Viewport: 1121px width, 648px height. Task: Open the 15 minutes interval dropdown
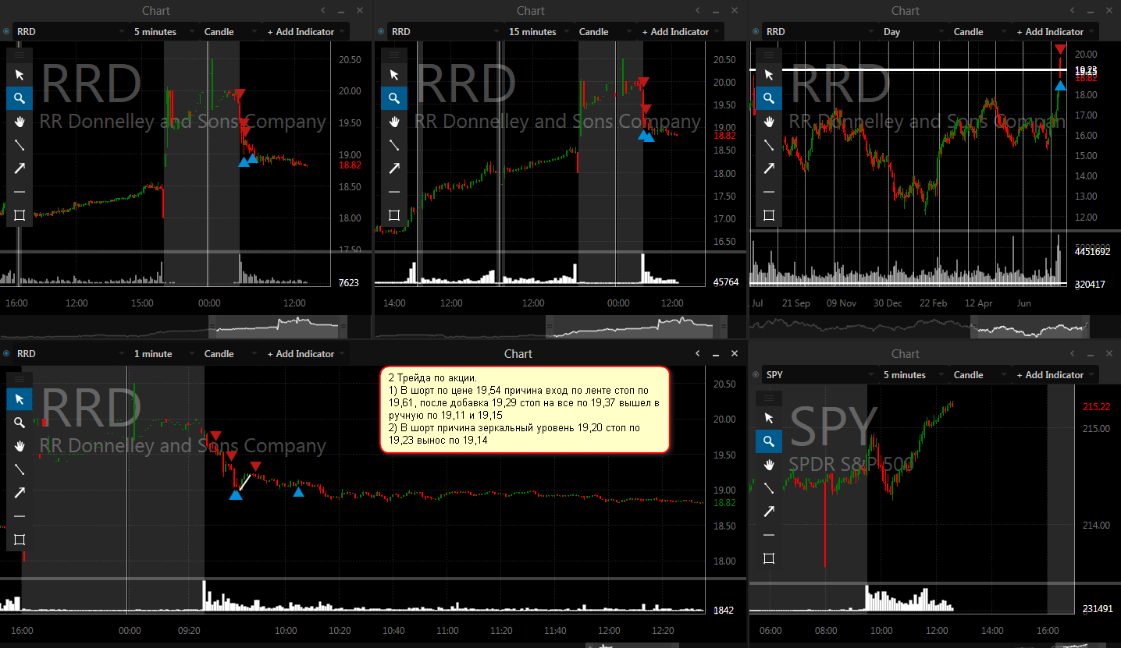coord(538,32)
